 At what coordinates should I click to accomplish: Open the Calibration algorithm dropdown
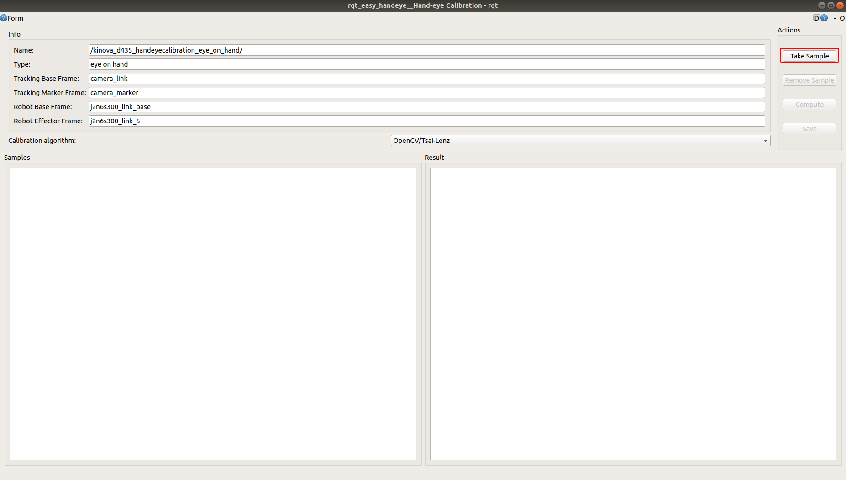(x=580, y=141)
